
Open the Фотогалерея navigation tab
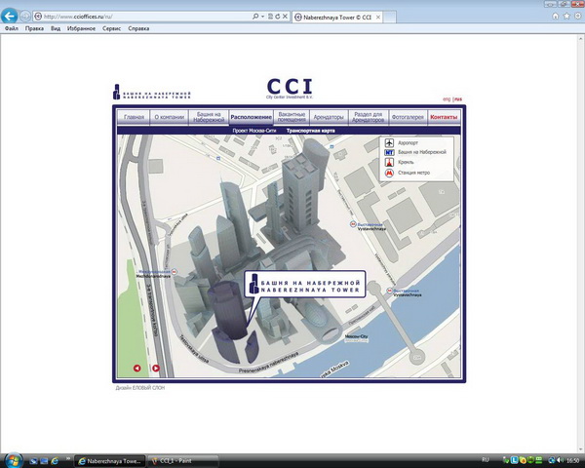[x=408, y=117]
